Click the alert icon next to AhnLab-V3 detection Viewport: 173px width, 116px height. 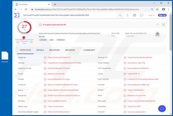(x=125, y=57)
